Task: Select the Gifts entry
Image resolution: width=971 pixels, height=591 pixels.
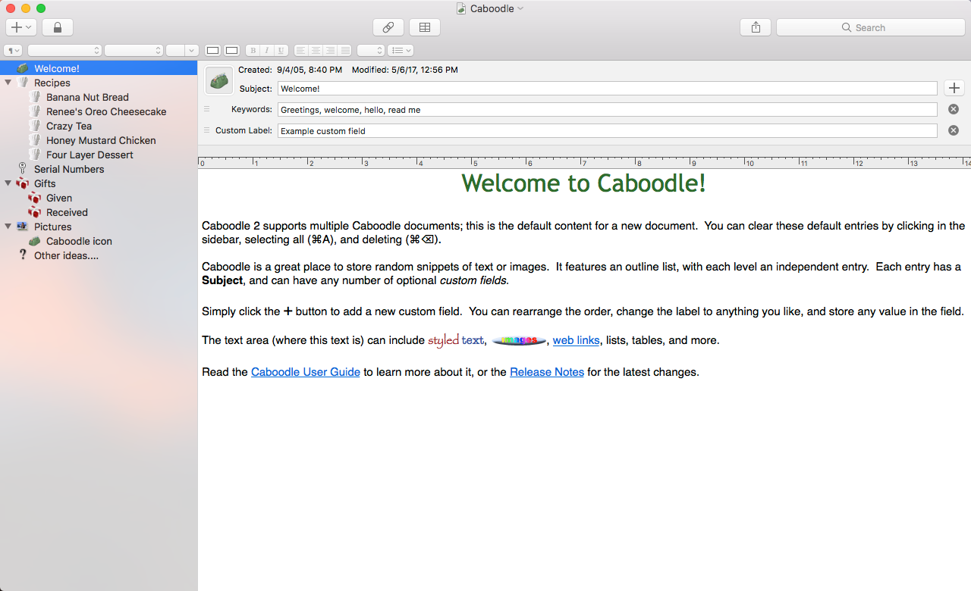Action: [x=45, y=183]
